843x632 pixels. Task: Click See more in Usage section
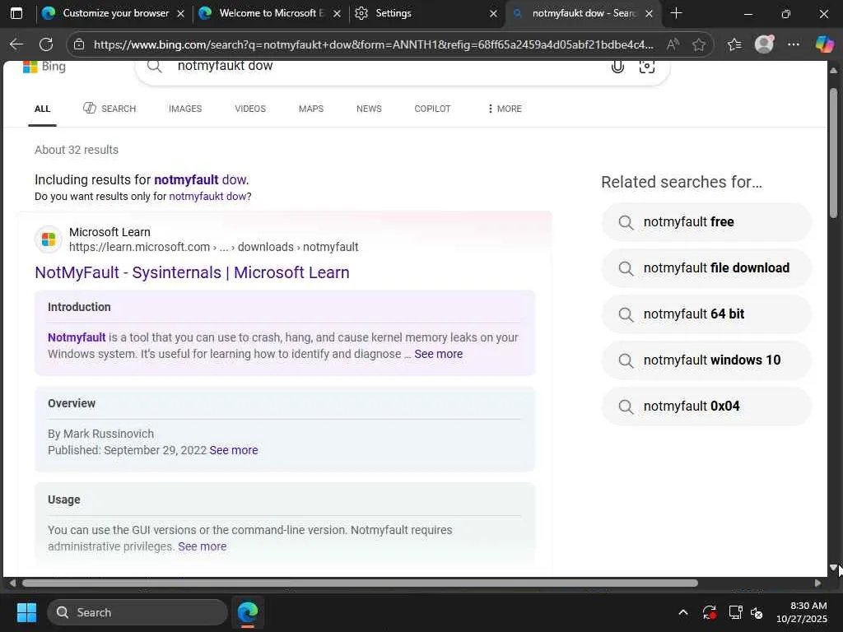pyautogui.click(x=203, y=546)
